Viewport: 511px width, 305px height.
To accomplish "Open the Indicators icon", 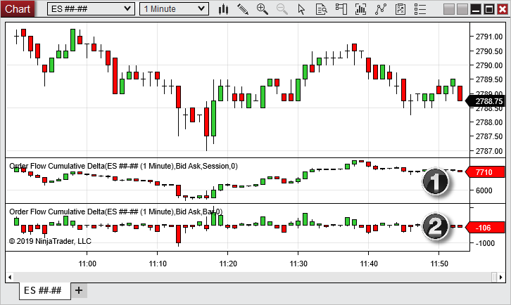I will click(381, 9).
